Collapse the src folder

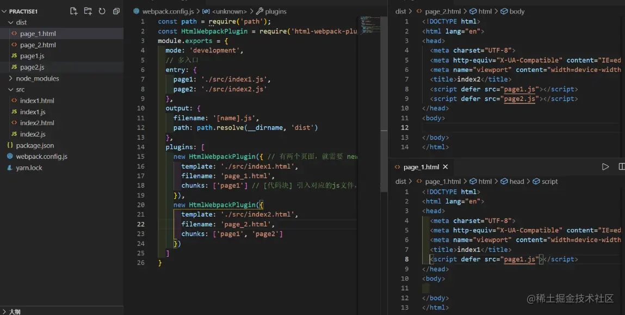11,89
